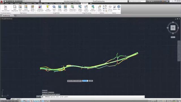181x102 pixels.
Task: Open the Parametric ribbon tab
Action: (x=29, y=3)
